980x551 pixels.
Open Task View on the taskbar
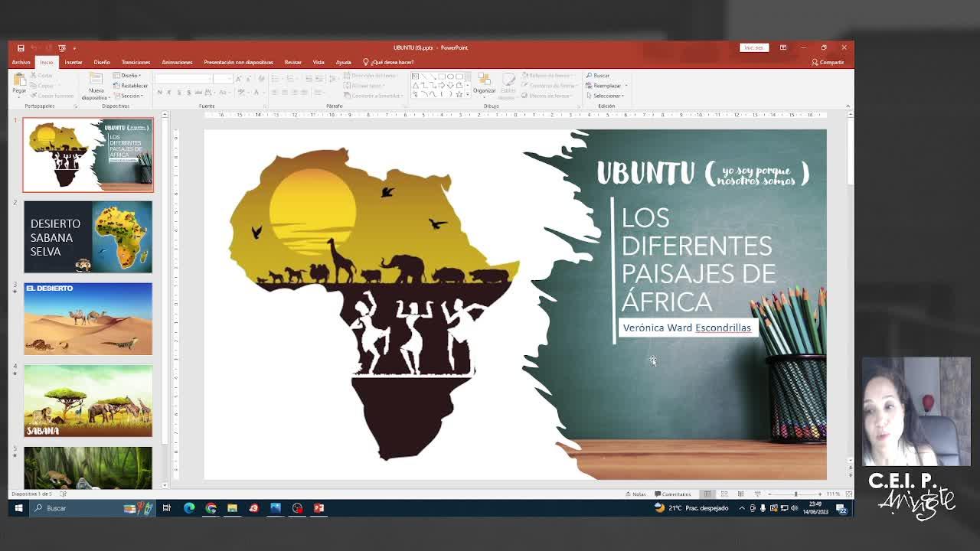pos(166,508)
